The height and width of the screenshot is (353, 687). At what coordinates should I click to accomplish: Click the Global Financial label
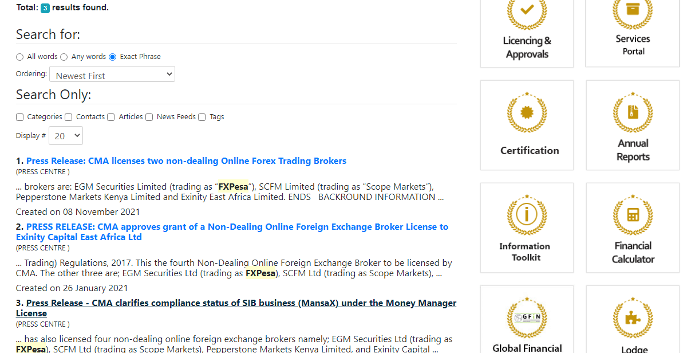[527, 348]
